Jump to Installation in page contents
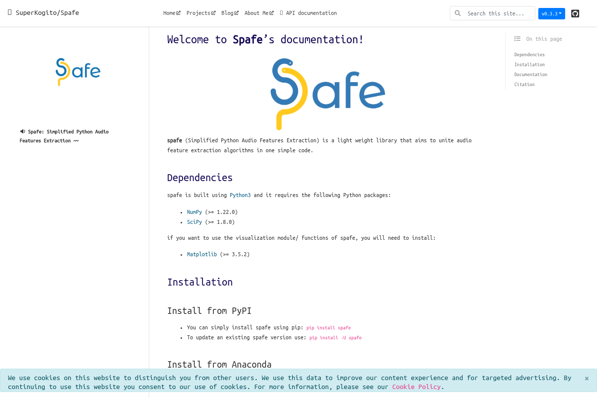This screenshot has height=398, width=597. (x=529, y=65)
